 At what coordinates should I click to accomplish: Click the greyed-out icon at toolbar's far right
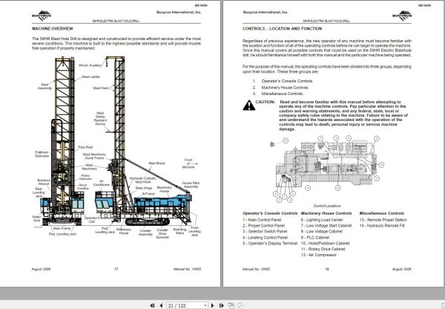pyautogui.click(x=240, y=305)
